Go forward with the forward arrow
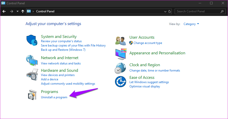The image size is (228, 119). [11, 11]
